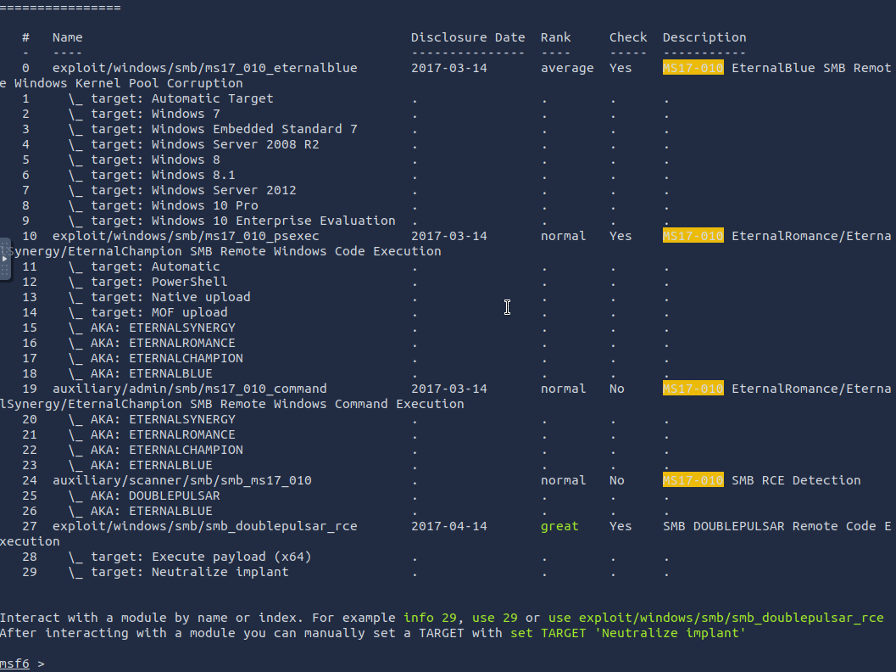This screenshot has height=672, width=896.
Task: Expand the side panel arrow handle
Action: 5,258
